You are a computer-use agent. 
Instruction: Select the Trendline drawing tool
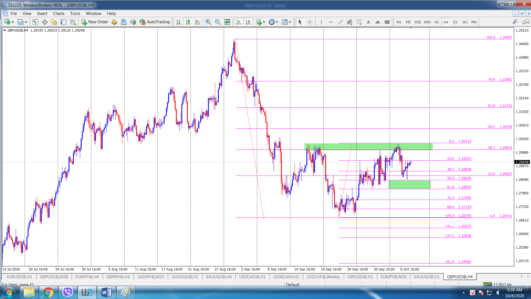(x=340, y=22)
